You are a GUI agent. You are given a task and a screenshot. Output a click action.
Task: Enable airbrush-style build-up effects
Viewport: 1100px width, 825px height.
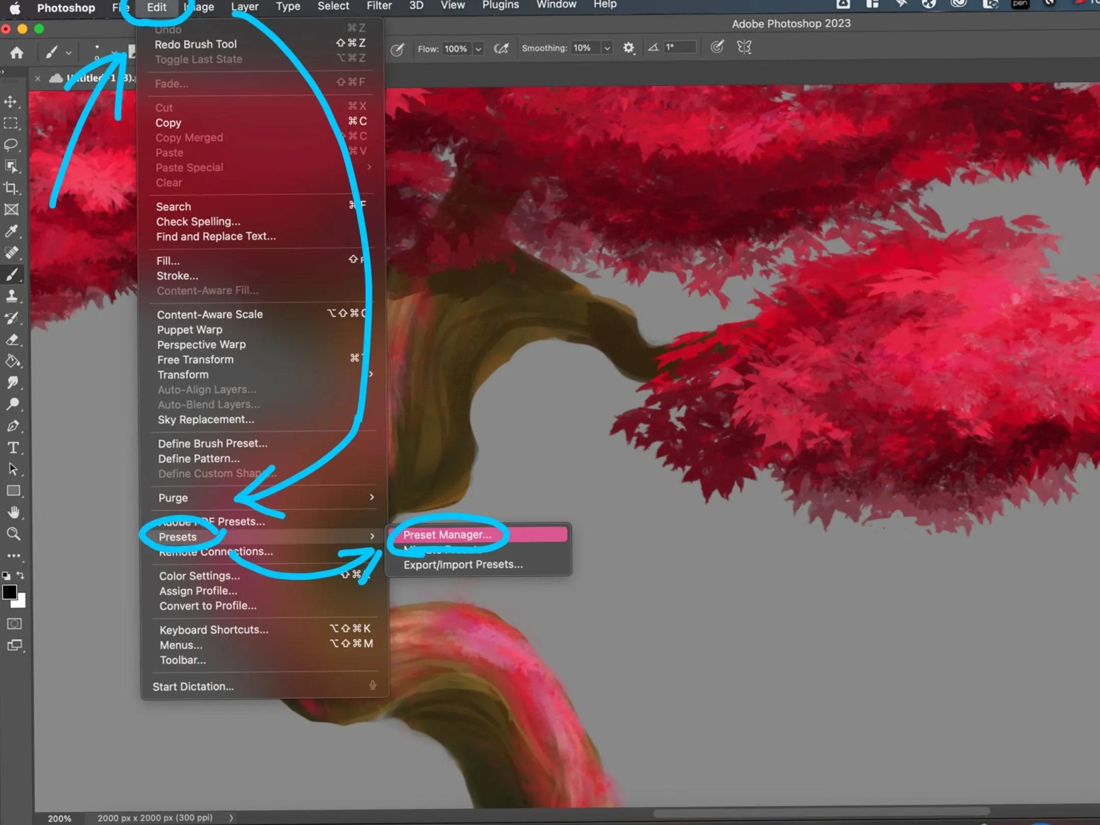pyautogui.click(x=501, y=48)
